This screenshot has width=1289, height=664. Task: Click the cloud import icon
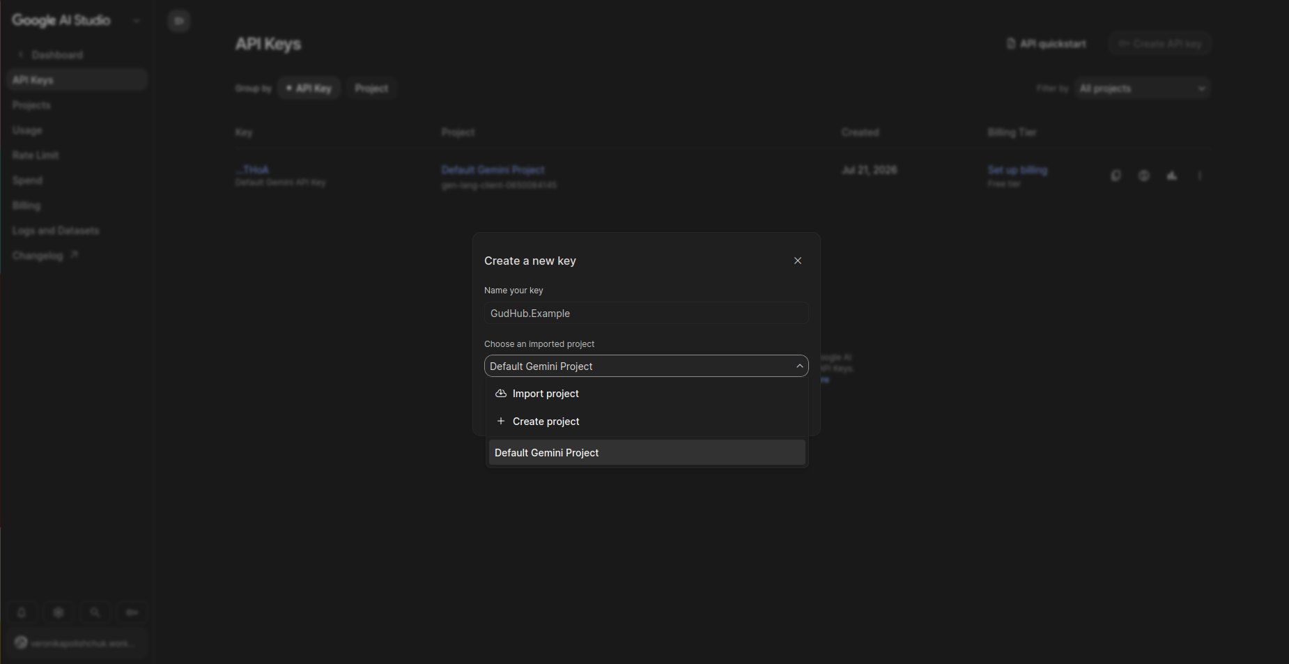(501, 394)
